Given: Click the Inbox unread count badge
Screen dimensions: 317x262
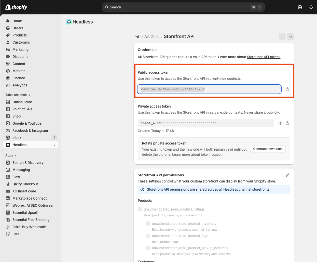Looking at the screenshot, I should [x=54, y=138].
